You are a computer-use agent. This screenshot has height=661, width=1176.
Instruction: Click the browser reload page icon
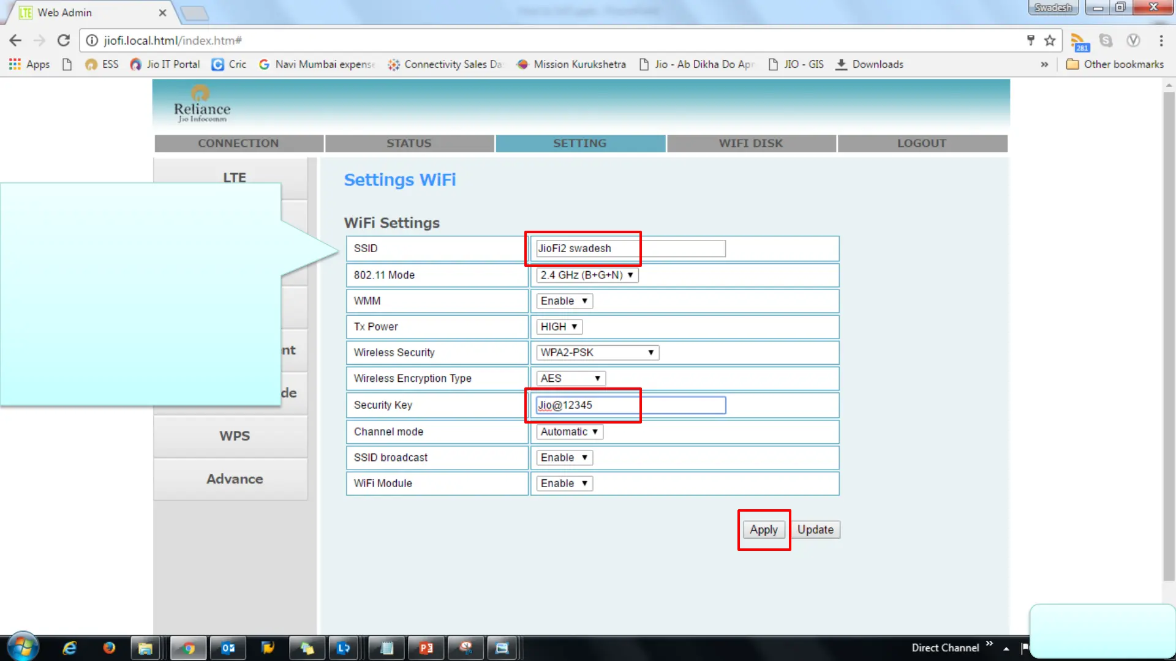tap(63, 40)
